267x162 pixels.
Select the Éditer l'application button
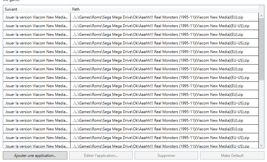click(101, 155)
